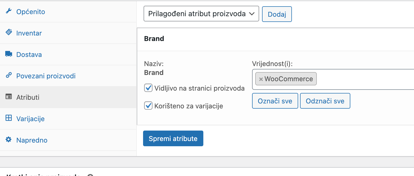Click the grid icon beside Varijacije

click(x=9, y=118)
